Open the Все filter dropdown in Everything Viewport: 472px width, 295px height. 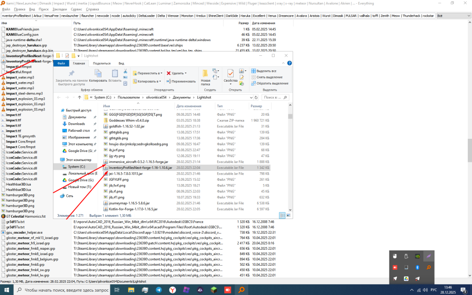point(454,16)
